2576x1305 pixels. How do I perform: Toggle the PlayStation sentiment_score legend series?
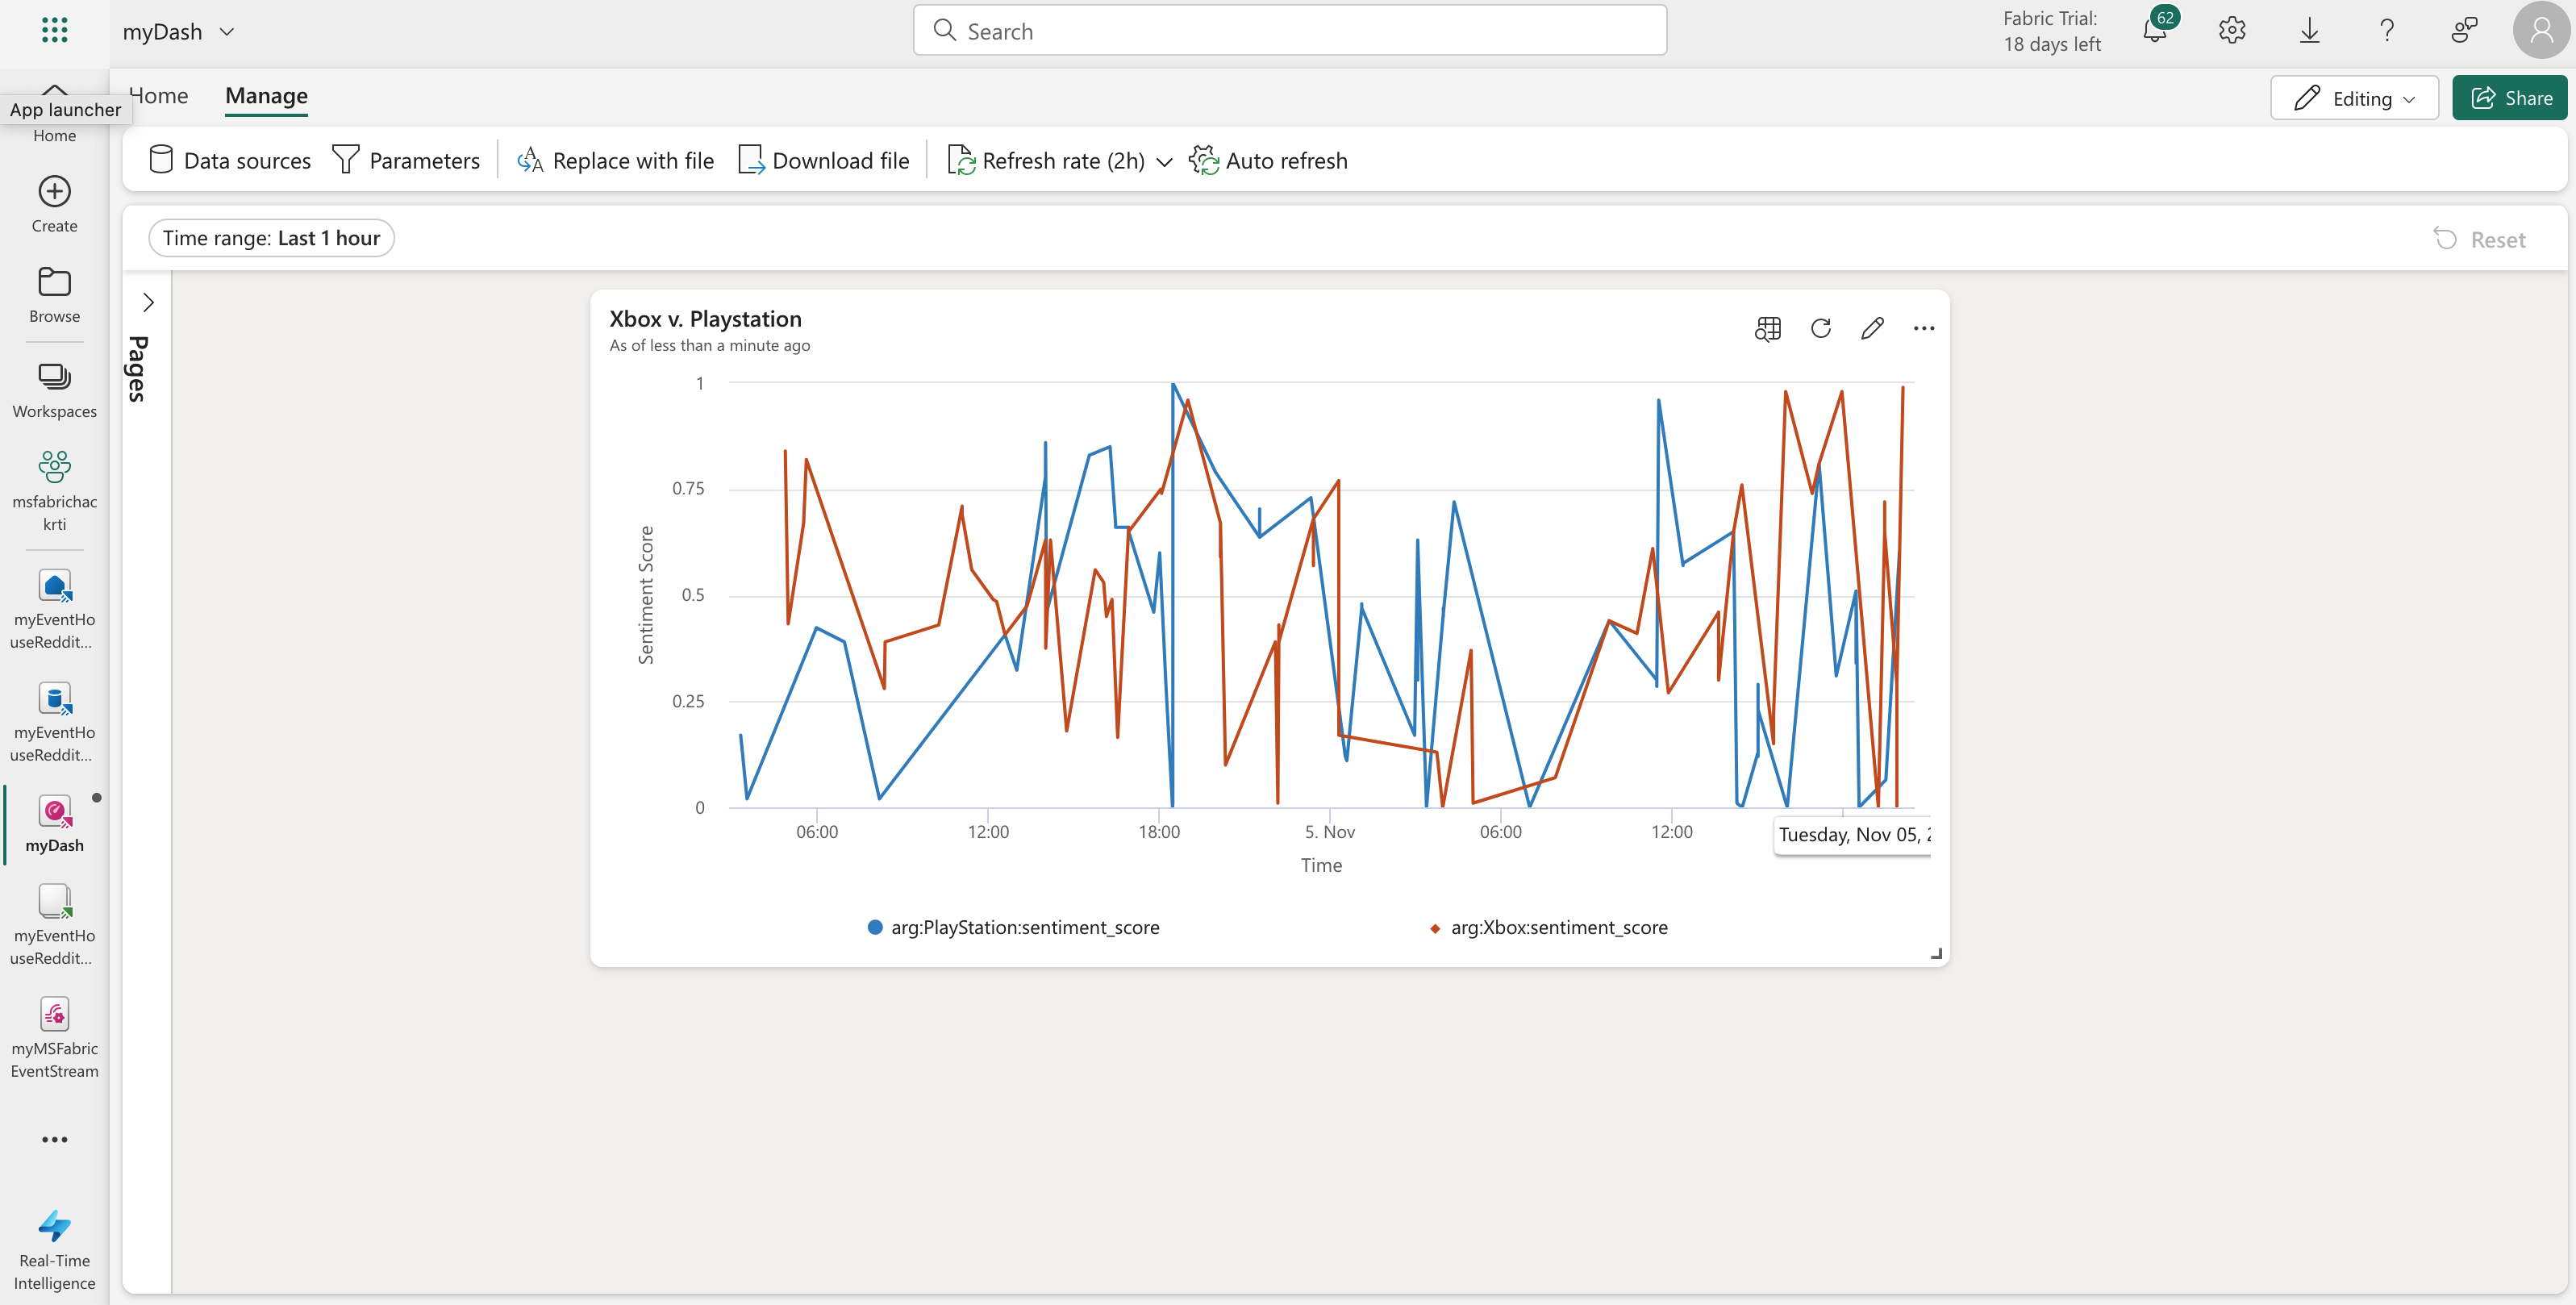click(1014, 927)
